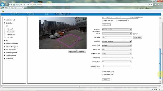The height and width of the screenshot is (91, 163).
Task: Click the bottom Save button
Action: (x=106, y=80)
